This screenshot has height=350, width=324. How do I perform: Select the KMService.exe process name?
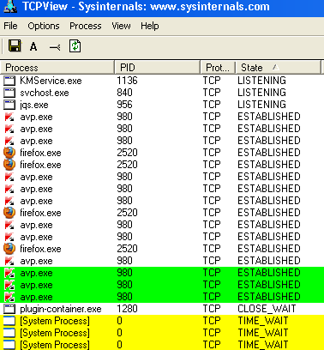(51, 81)
